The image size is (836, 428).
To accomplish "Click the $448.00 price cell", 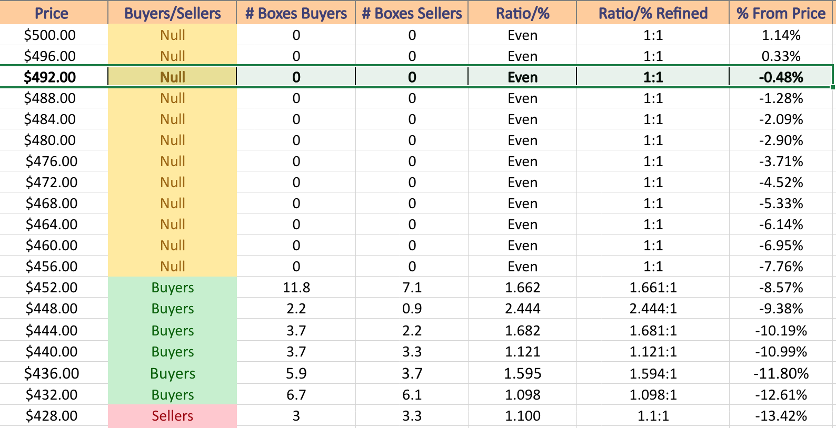I will (x=54, y=308).
